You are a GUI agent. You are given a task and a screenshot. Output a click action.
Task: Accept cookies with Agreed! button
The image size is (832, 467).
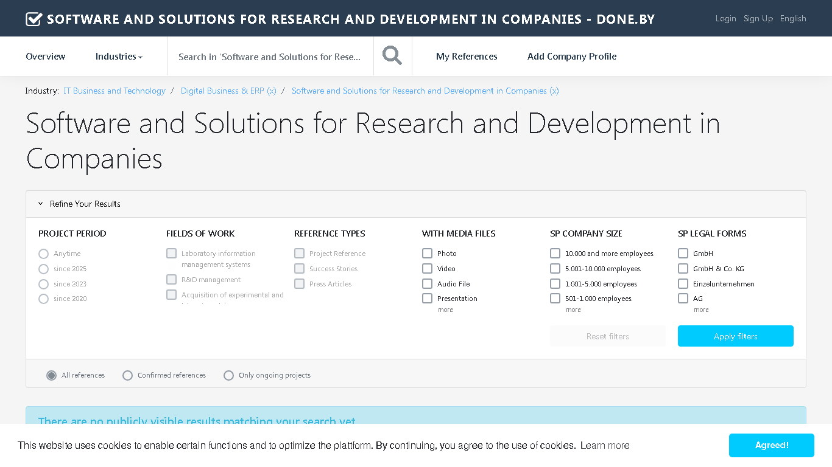[772, 446]
